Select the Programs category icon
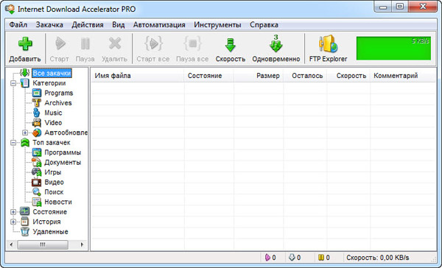This screenshot has width=442, height=268. coord(37,93)
